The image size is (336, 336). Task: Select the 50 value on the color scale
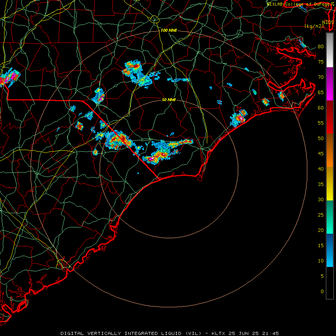tap(321, 139)
